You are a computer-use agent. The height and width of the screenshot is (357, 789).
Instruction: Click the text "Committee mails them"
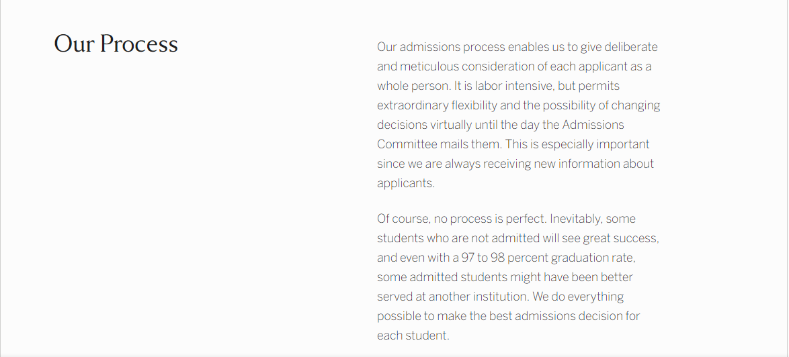(x=439, y=144)
